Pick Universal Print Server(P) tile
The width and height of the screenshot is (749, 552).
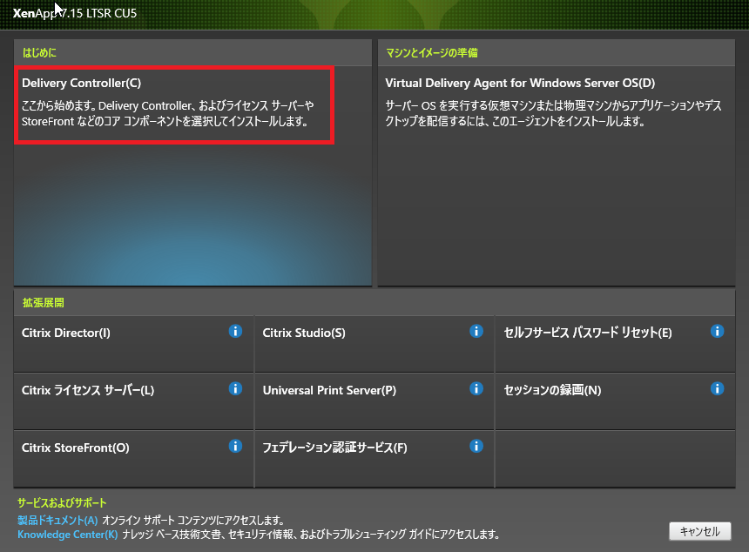(x=329, y=391)
